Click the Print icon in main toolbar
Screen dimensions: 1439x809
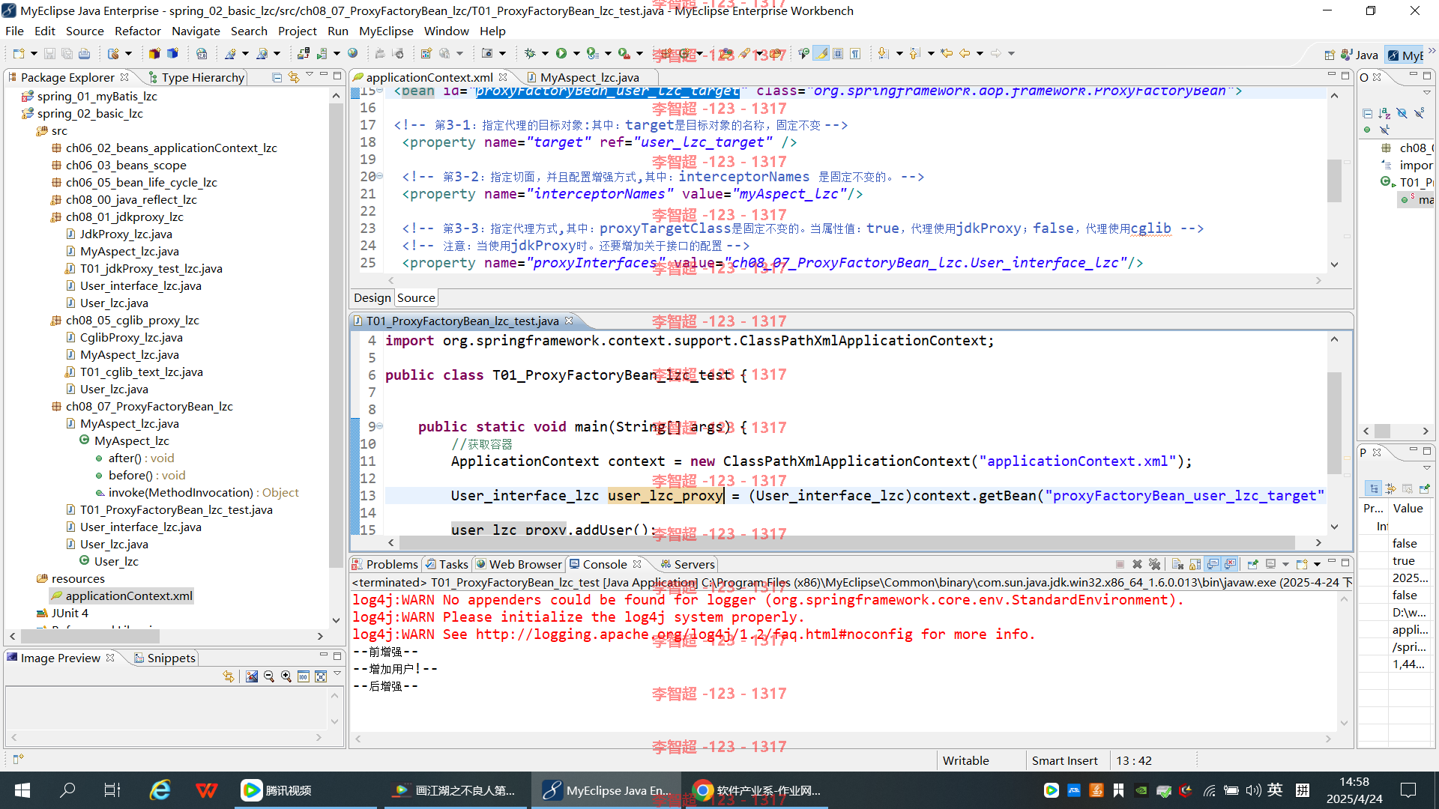pos(84,53)
